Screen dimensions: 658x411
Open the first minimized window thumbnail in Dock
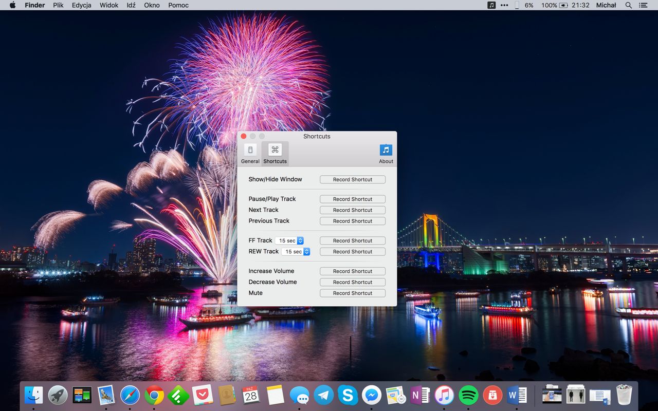(552, 395)
